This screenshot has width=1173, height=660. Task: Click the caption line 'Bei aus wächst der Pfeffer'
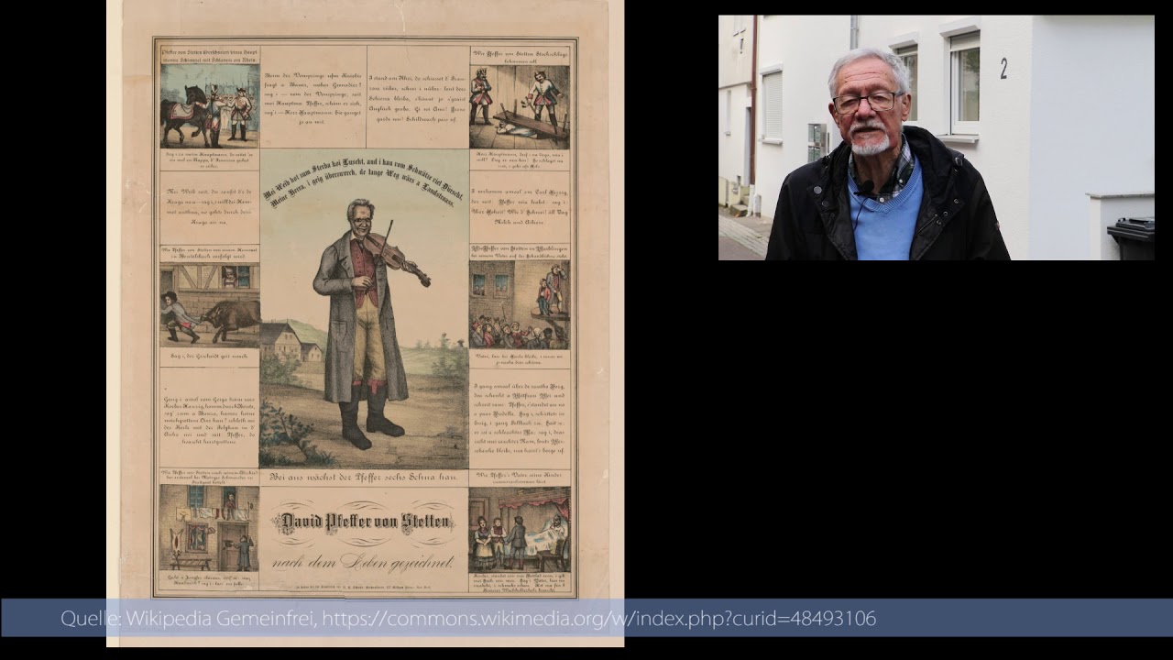pos(363,478)
